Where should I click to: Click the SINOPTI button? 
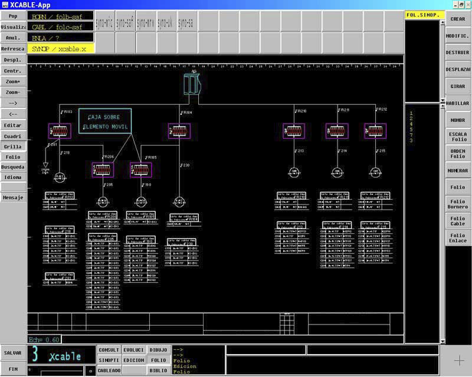point(109,360)
